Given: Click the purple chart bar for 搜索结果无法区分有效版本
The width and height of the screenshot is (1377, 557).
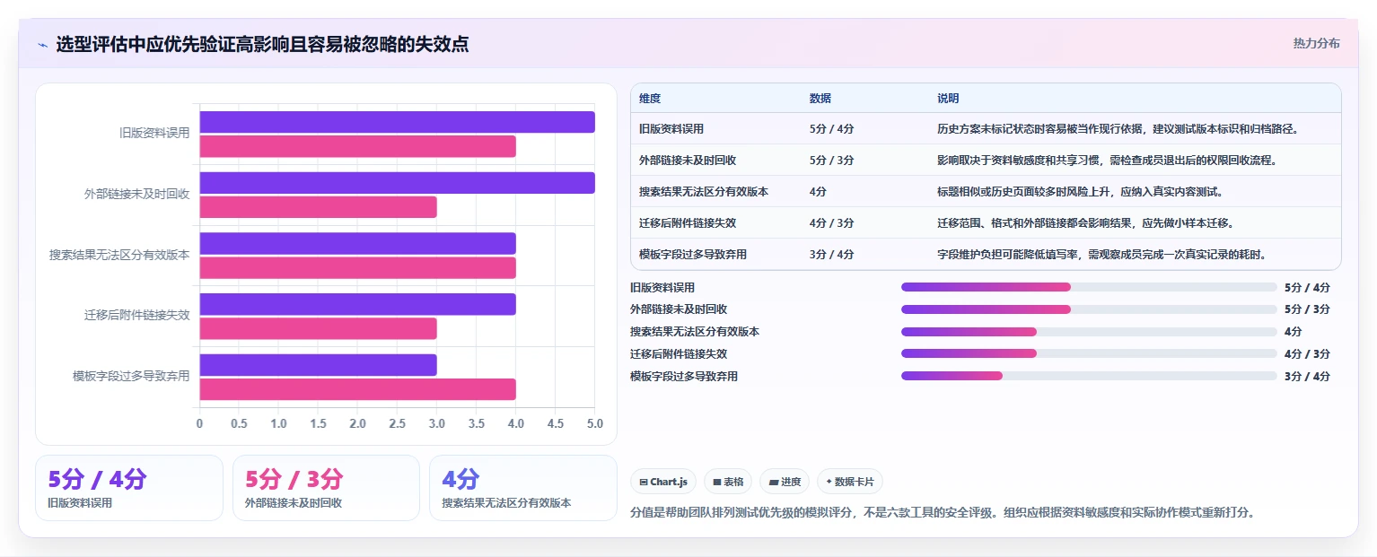Looking at the screenshot, I should pyautogui.click(x=357, y=243).
